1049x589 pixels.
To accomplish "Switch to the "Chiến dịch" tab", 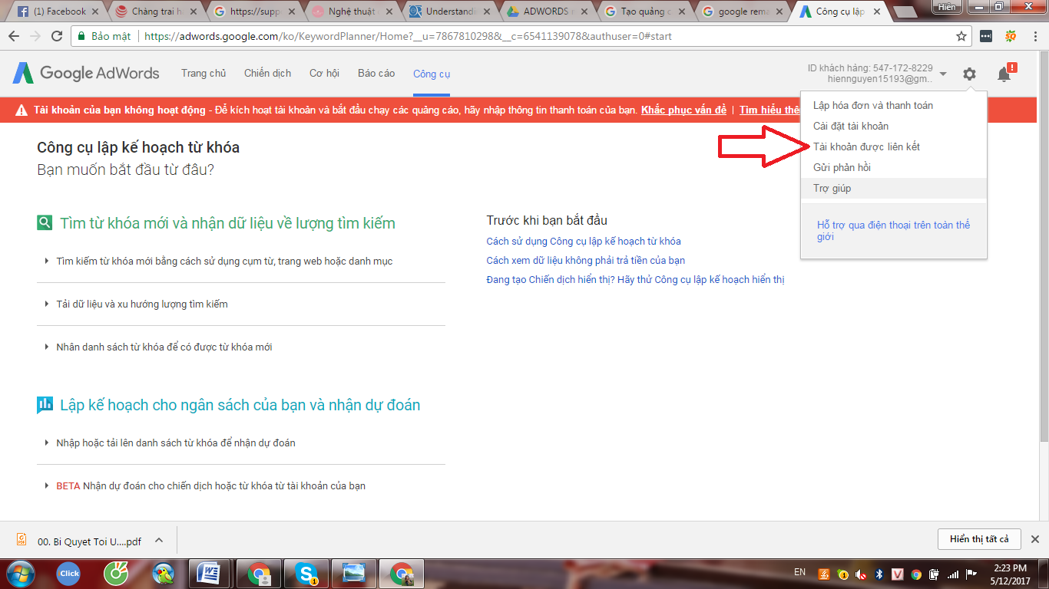I will [267, 73].
